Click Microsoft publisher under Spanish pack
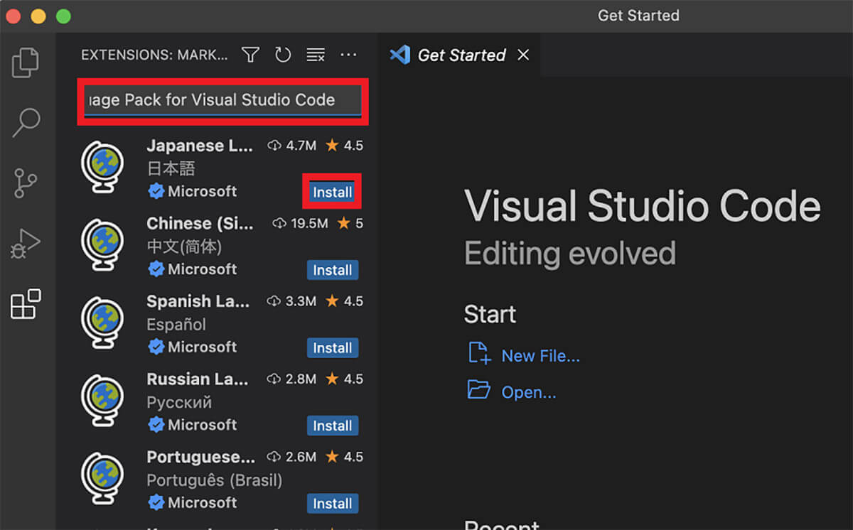 click(x=202, y=347)
